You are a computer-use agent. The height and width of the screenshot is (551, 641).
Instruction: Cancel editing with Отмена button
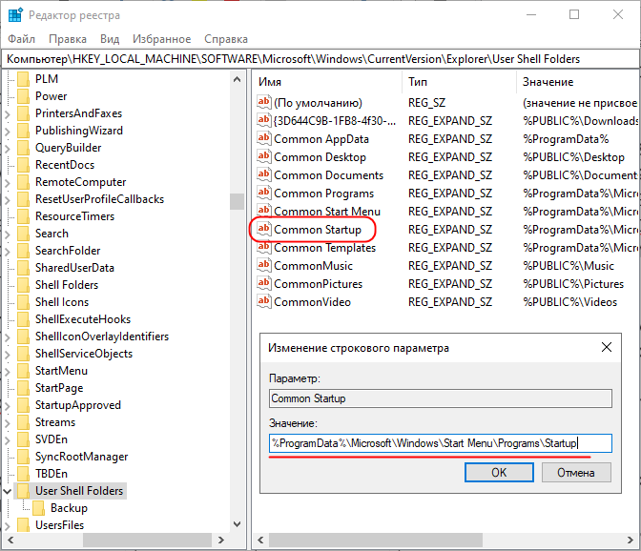pos(576,472)
